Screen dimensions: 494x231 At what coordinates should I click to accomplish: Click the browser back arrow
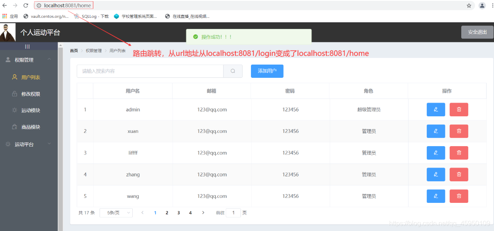coord(5,5)
